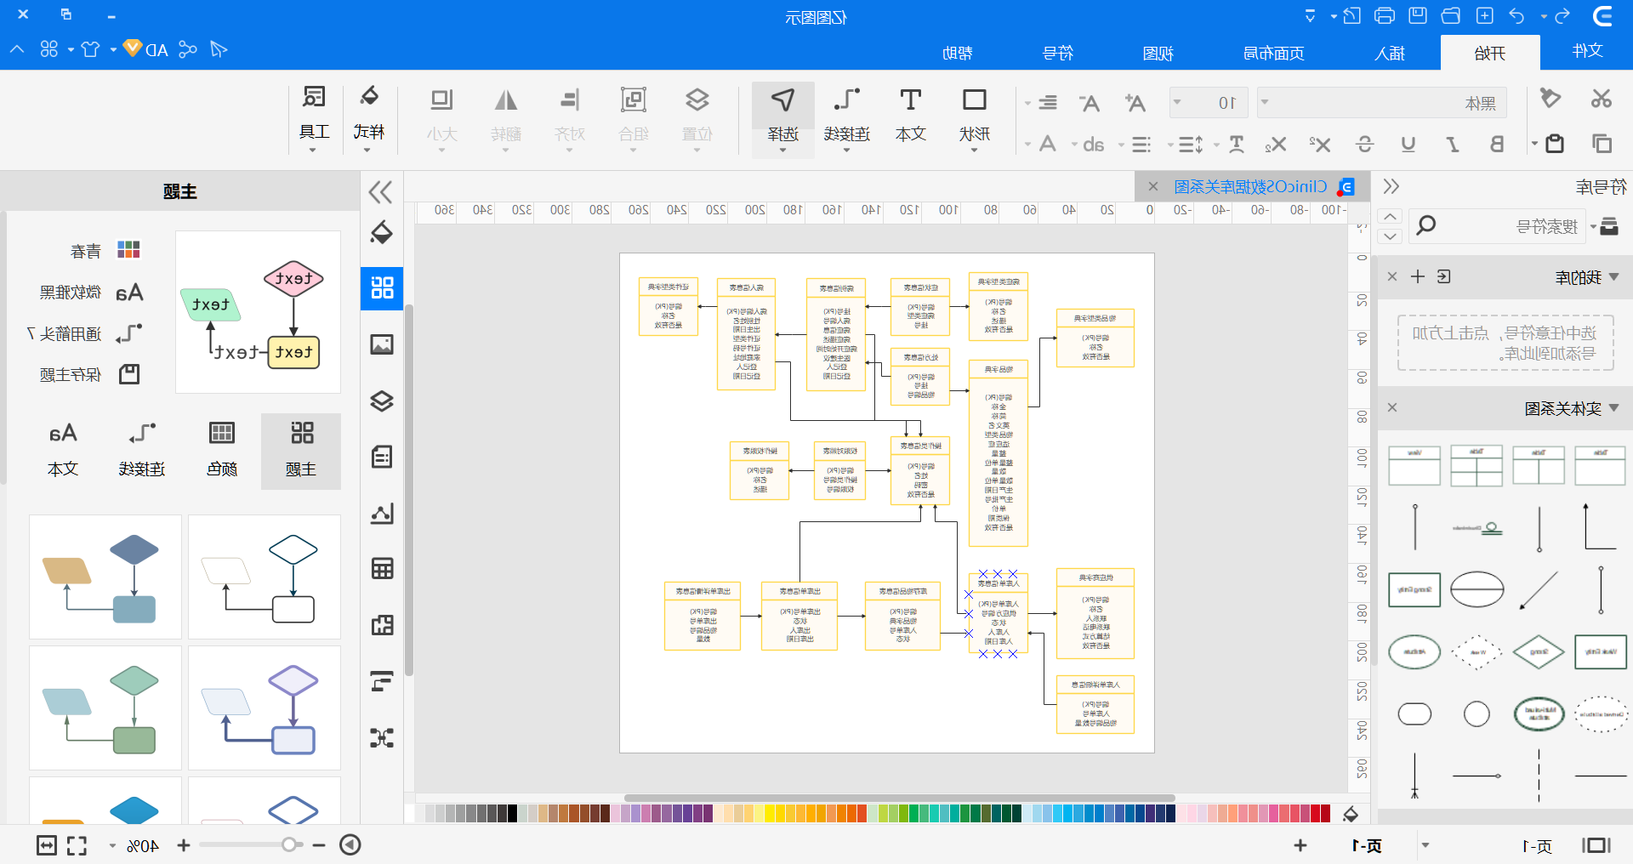This screenshot has width=1633, height=864.
Task: Open the 颜色 theme category
Action: pos(221,452)
